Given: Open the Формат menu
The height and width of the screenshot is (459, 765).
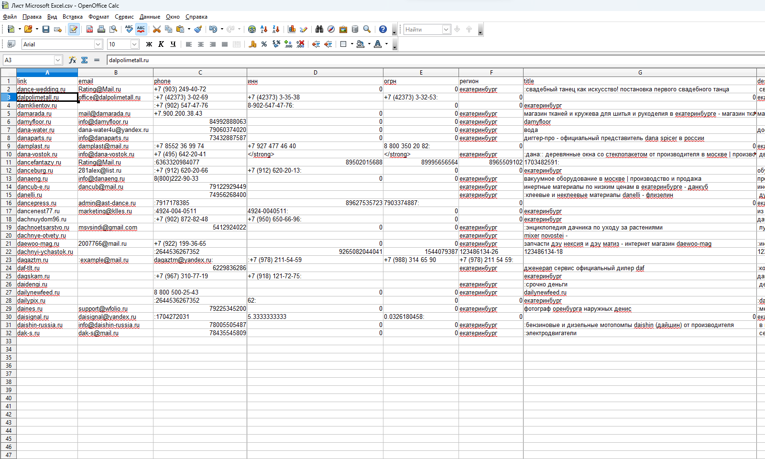Looking at the screenshot, I should 98,17.
